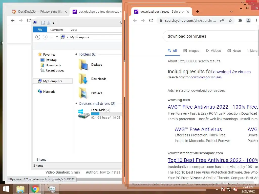Go forward in File Explorer
This screenshot has width=259, height=194.
click(x=45, y=37)
